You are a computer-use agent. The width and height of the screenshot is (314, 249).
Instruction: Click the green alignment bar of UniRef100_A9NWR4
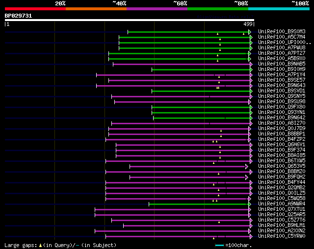tap(199, 204)
